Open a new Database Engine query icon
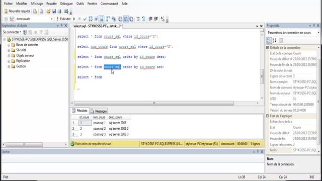Screen dimensions: 322x181 click(35, 11)
